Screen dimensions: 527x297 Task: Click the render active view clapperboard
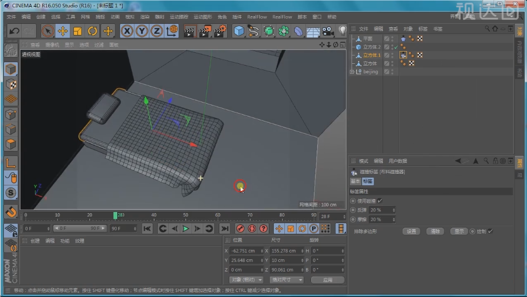pyautogui.click(x=189, y=31)
